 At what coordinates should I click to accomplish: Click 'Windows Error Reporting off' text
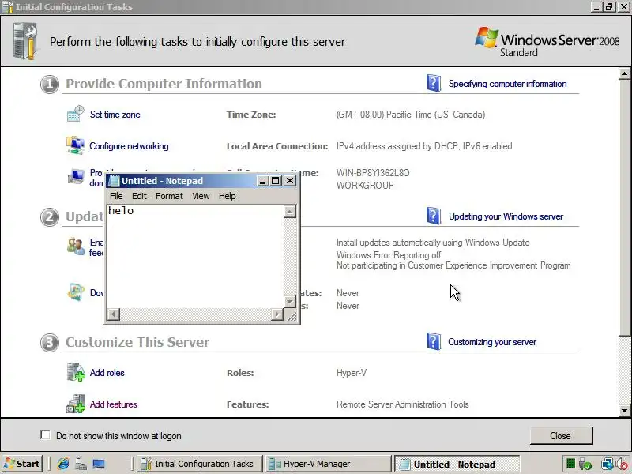click(x=389, y=255)
